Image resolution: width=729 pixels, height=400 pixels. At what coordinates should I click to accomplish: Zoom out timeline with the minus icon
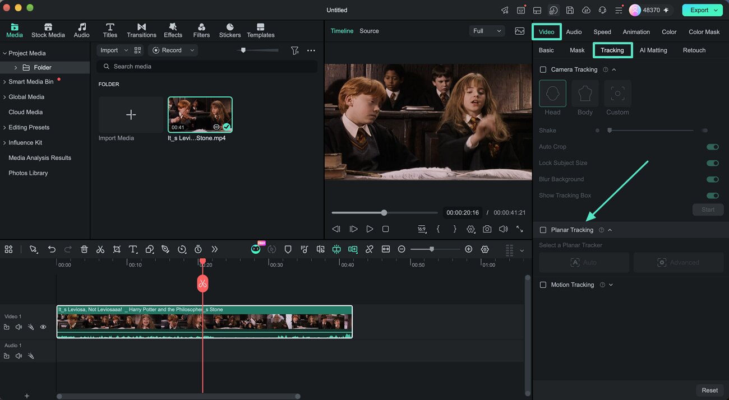[x=402, y=249]
